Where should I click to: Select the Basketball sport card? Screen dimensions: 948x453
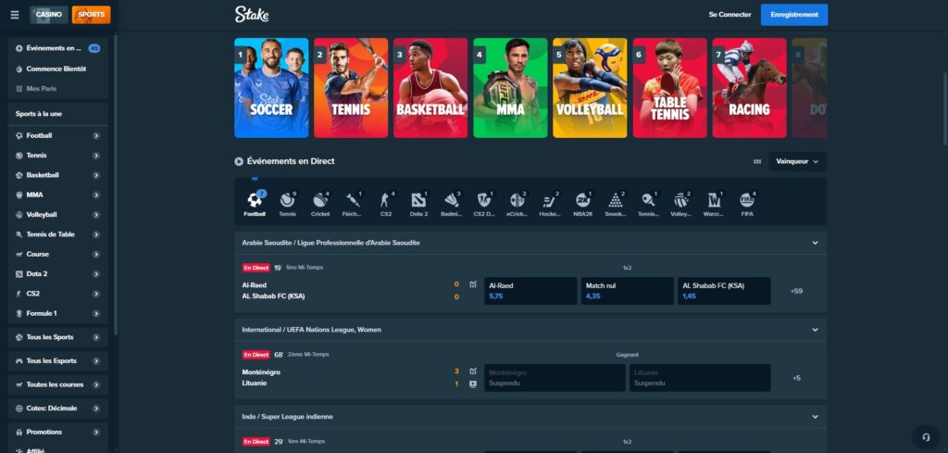point(430,88)
